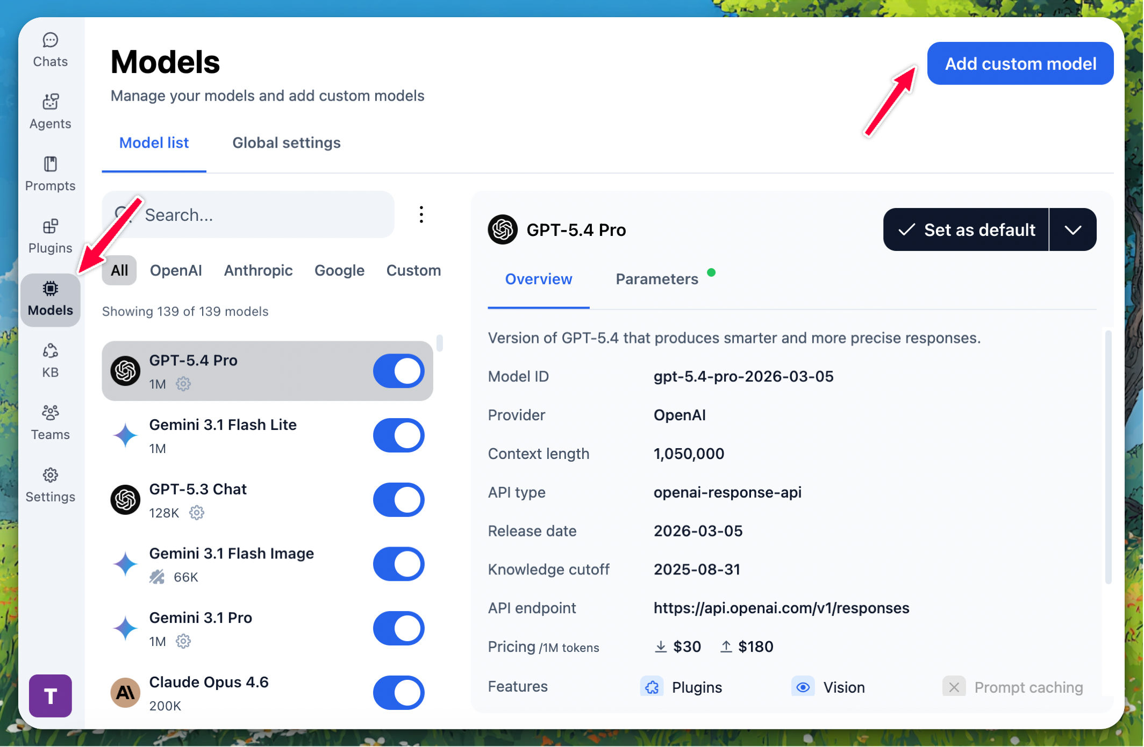
Task: Toggle off Gemini 3.1 Flash Lite
Action: [398, 435]
